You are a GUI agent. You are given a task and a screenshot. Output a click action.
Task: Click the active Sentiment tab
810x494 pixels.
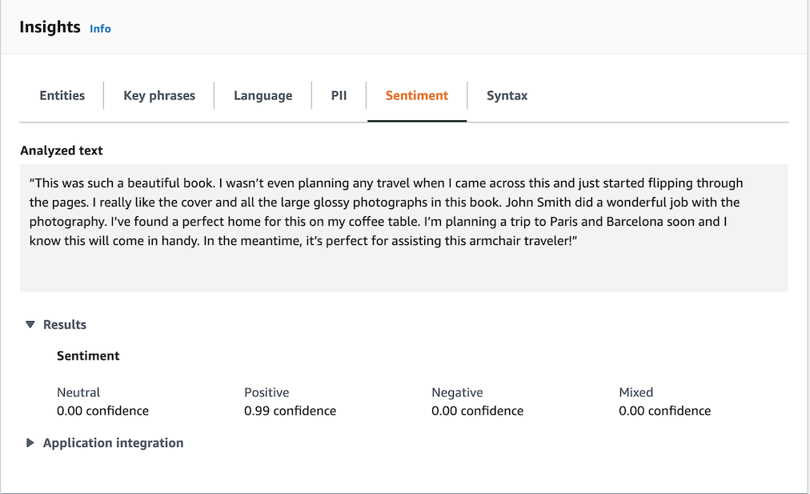pyautogui.click(x=416, y=95)
